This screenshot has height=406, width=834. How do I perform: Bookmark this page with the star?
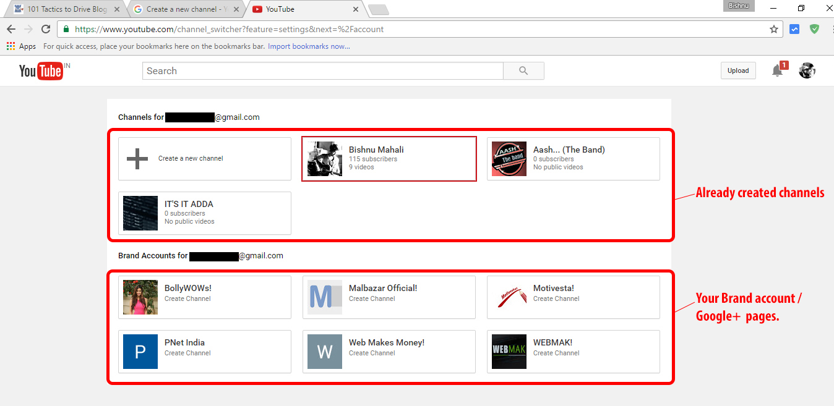click(773, 29)
